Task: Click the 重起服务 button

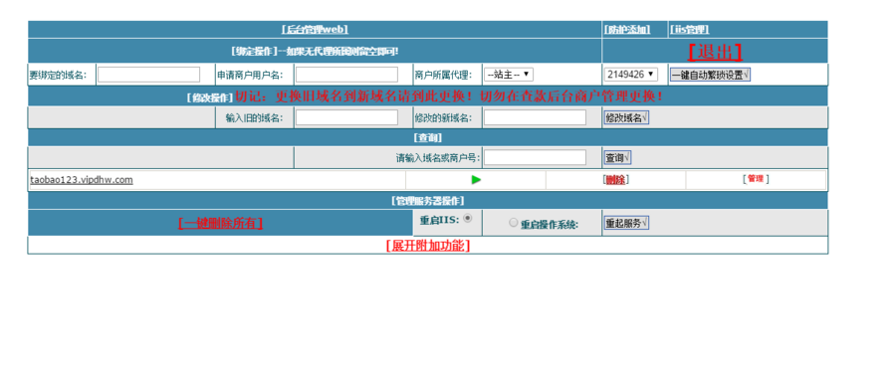Action: tap(626, 224)
